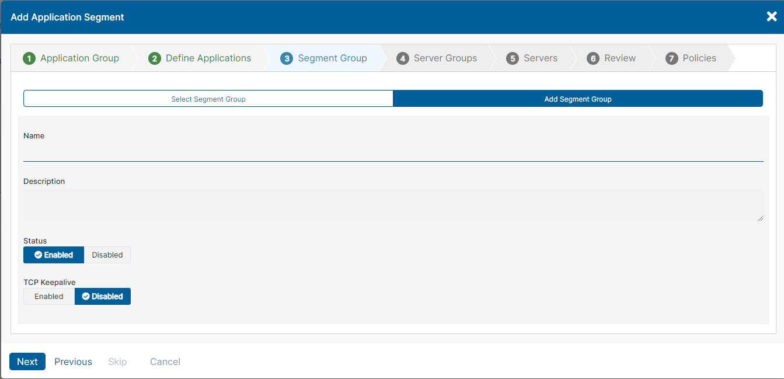
Task: Disable the segment group status
Action: point(107,255)
